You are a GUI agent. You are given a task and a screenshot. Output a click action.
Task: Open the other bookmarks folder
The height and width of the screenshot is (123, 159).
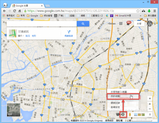(x=150, y=16)
